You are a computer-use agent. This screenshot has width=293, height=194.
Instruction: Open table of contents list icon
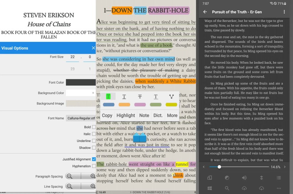(279, 178)
